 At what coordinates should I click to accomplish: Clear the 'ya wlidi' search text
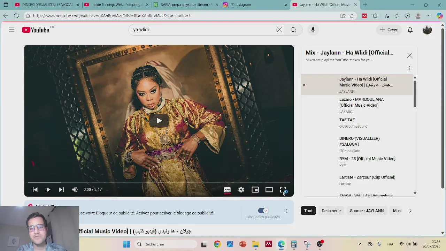point(279,30)
